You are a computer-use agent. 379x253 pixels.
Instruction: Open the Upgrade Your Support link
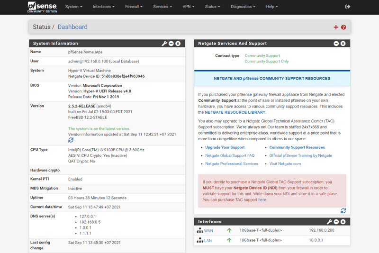click(x=225, y=147)
